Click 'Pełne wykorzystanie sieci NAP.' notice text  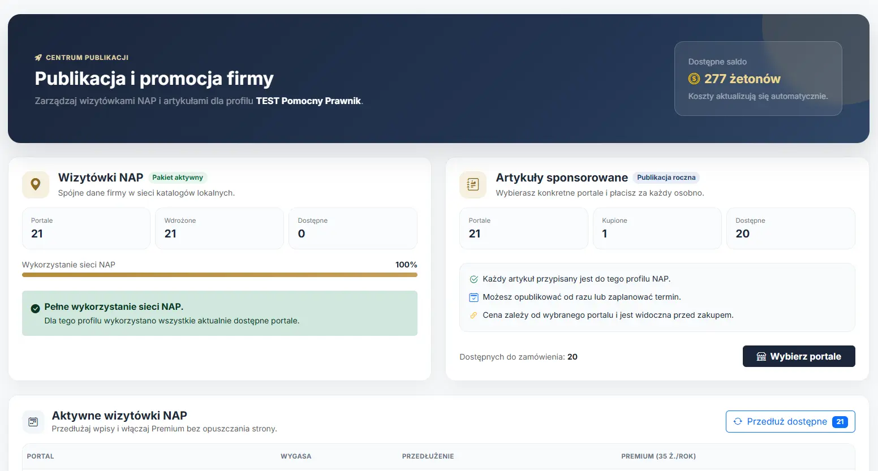point(114,307)
